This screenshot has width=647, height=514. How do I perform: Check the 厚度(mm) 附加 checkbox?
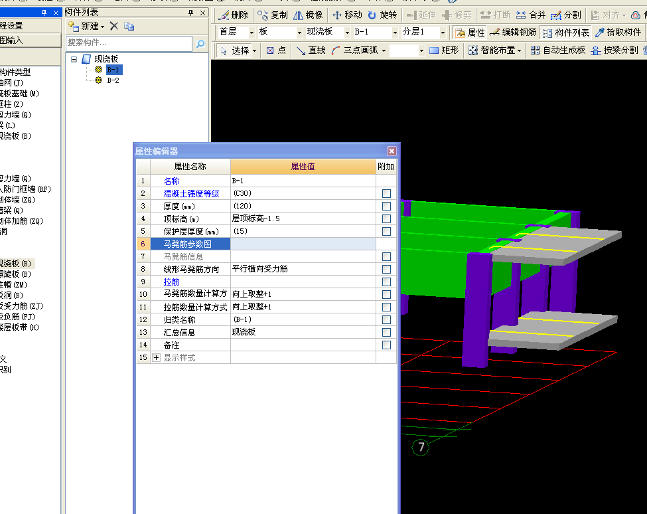pyautogui.click(x=386, y=206)
